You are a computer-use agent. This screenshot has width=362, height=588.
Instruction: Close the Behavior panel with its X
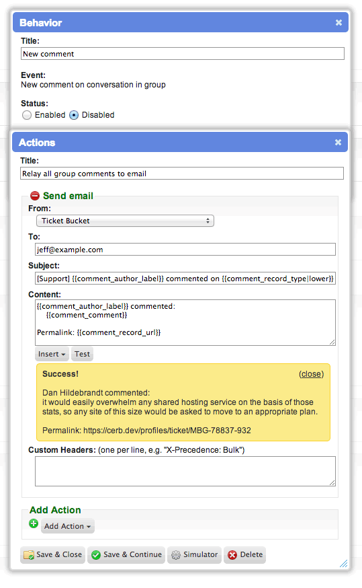coord(338,22)
